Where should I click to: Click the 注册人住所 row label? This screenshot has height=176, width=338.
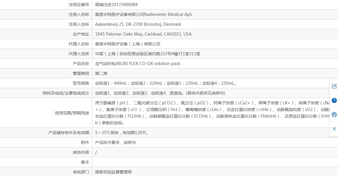coord(79,24)
